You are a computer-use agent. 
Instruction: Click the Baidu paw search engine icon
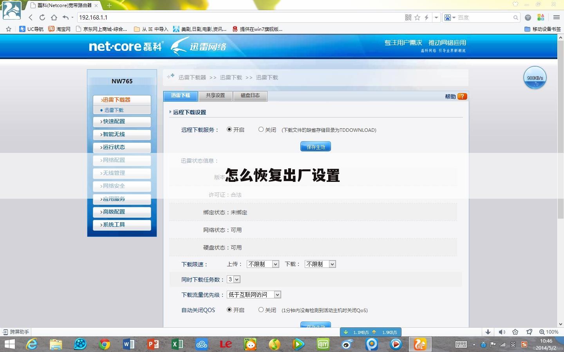pyautogui.click(x=448, y=17)
